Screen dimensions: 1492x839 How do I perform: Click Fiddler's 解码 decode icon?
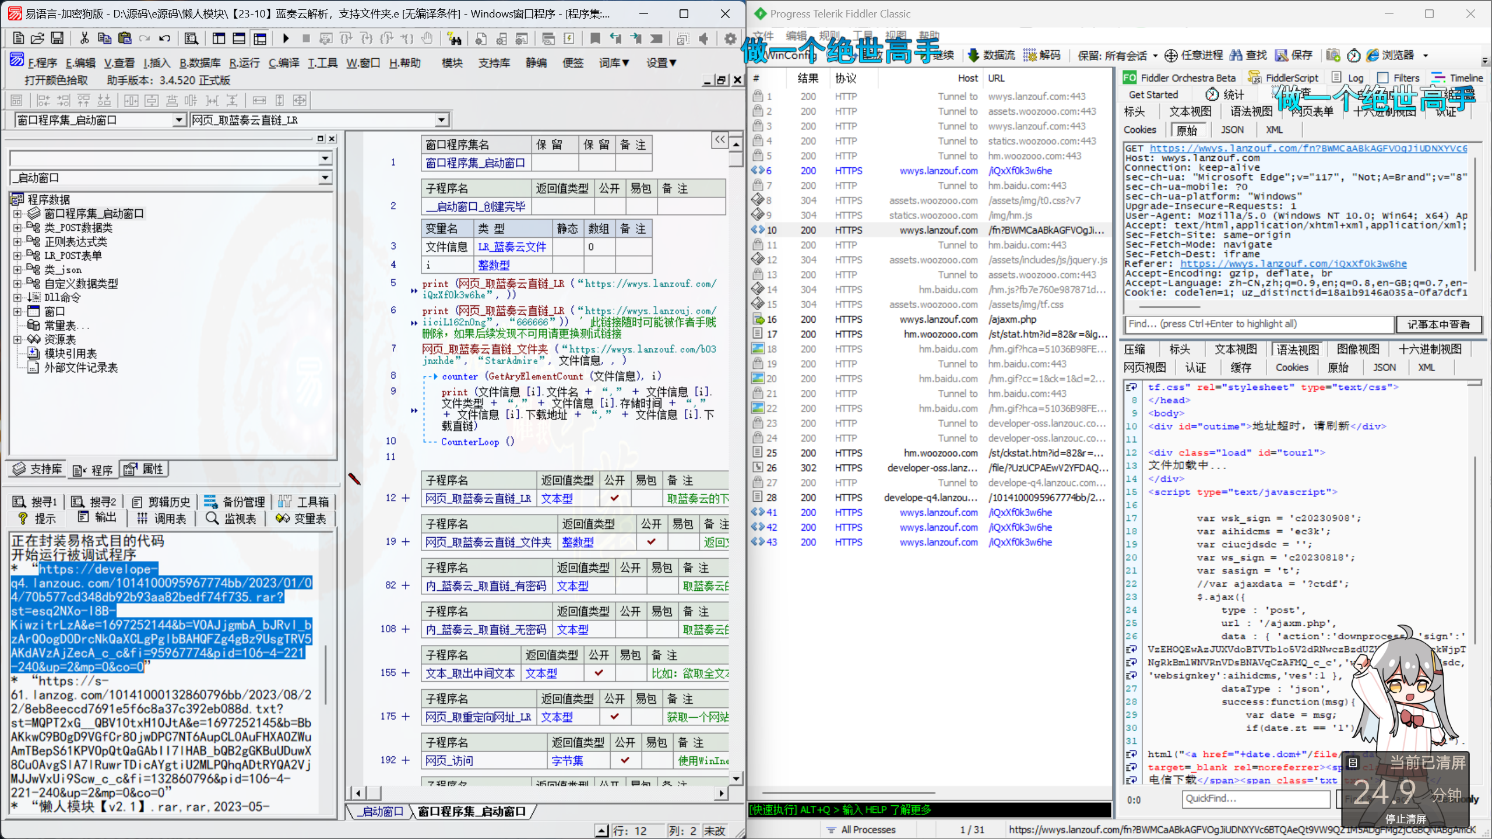pyautogui.click(x=1030, y=55)
